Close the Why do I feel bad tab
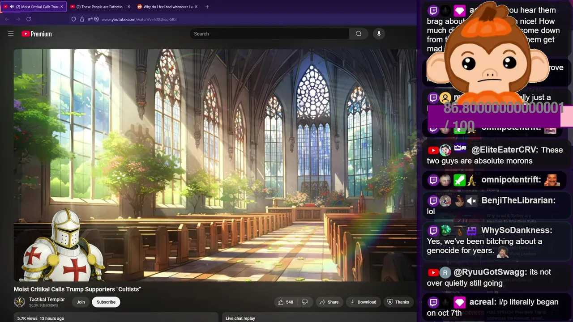573x322 pixels. tap(196, 7)
